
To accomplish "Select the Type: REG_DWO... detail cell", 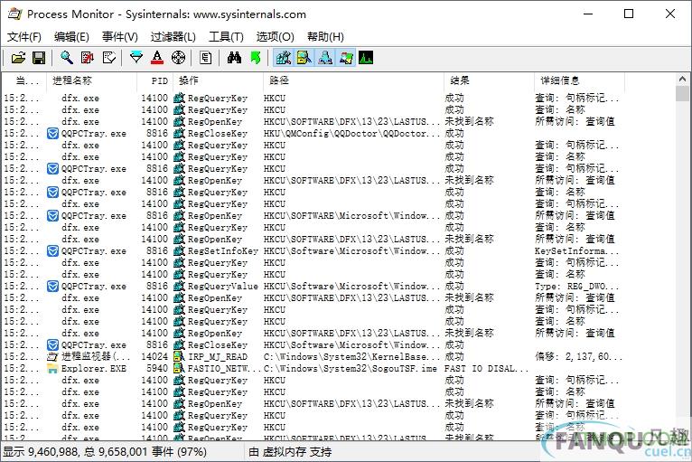I will [576, 287].
